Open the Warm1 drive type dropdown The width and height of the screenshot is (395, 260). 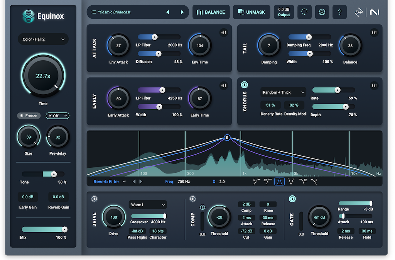pyautogui.click(x=148, y=205)
